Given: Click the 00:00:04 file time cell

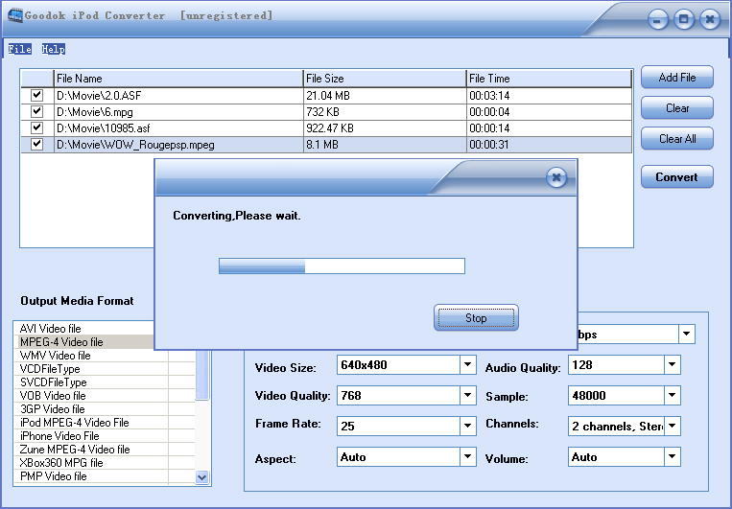Looking at the screenshot, I should tap(549, 112).
